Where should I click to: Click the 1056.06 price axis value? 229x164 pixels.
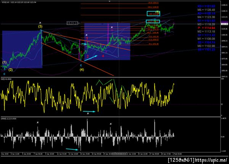(x=224, y=71)
